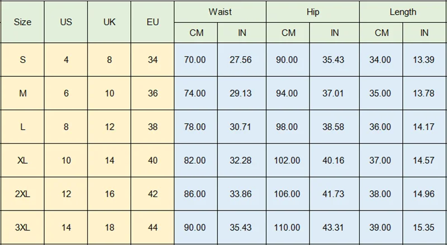Click the Hip header cell

(x=312, y=12)
